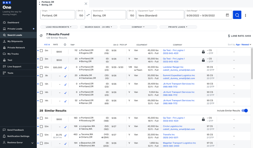Expand the Company filter dropdown

[138, 27]
